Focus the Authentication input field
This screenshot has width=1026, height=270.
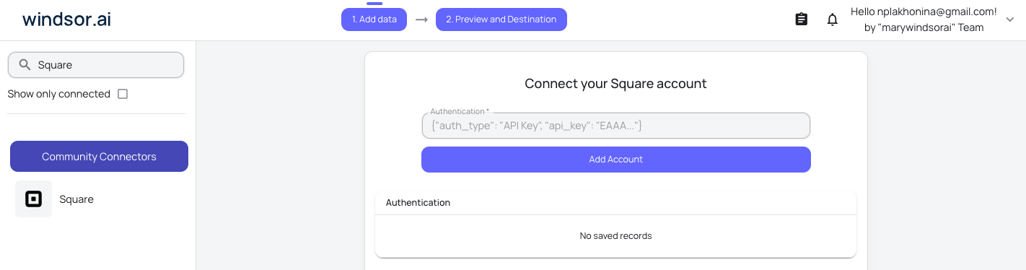[616, 126]
